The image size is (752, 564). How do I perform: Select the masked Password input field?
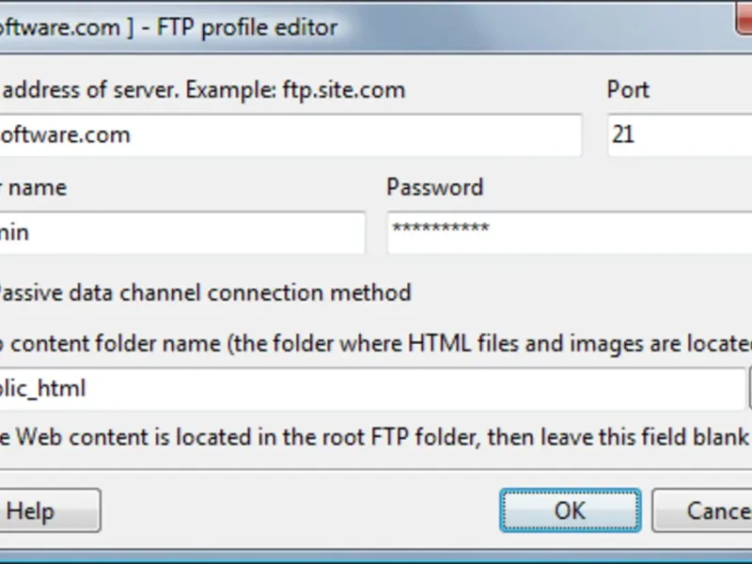point(564,232)
